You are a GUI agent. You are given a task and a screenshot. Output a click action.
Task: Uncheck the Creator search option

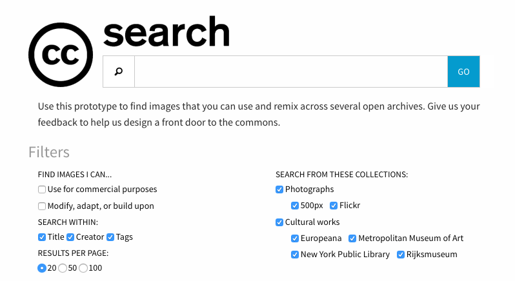71,237
